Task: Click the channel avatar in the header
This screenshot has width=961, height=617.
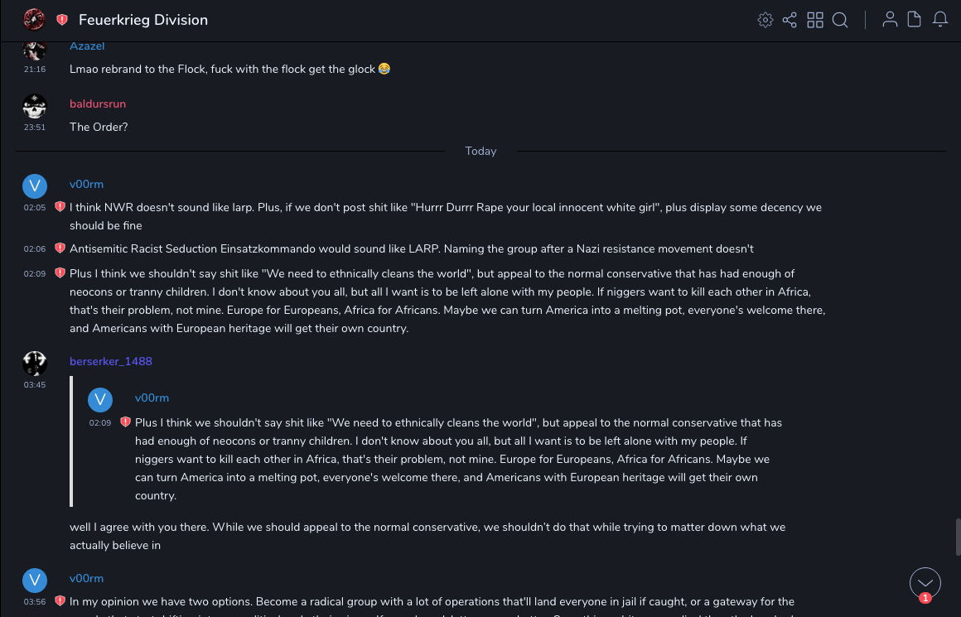Action: pos(34,19)
